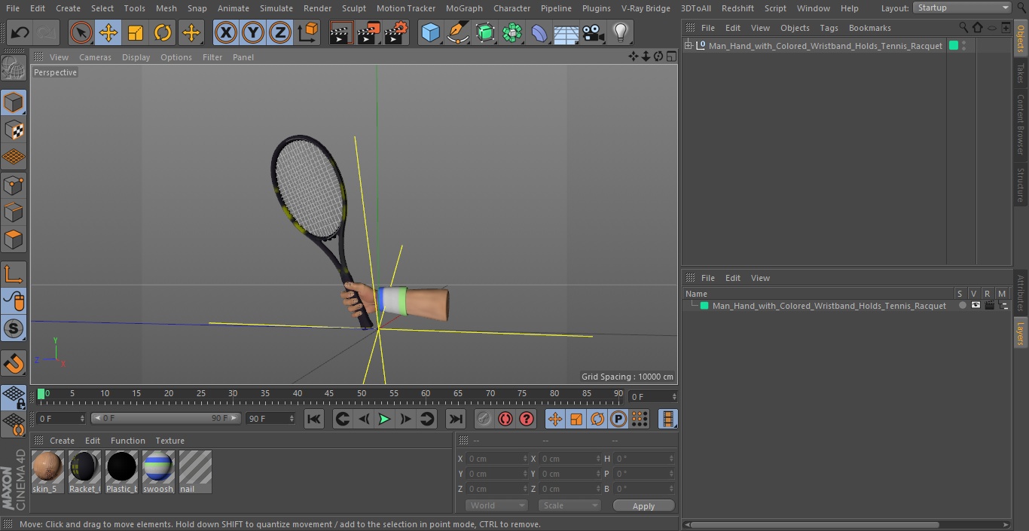Render the active view
Screen dimensions: 1029x531
point(341,32)
